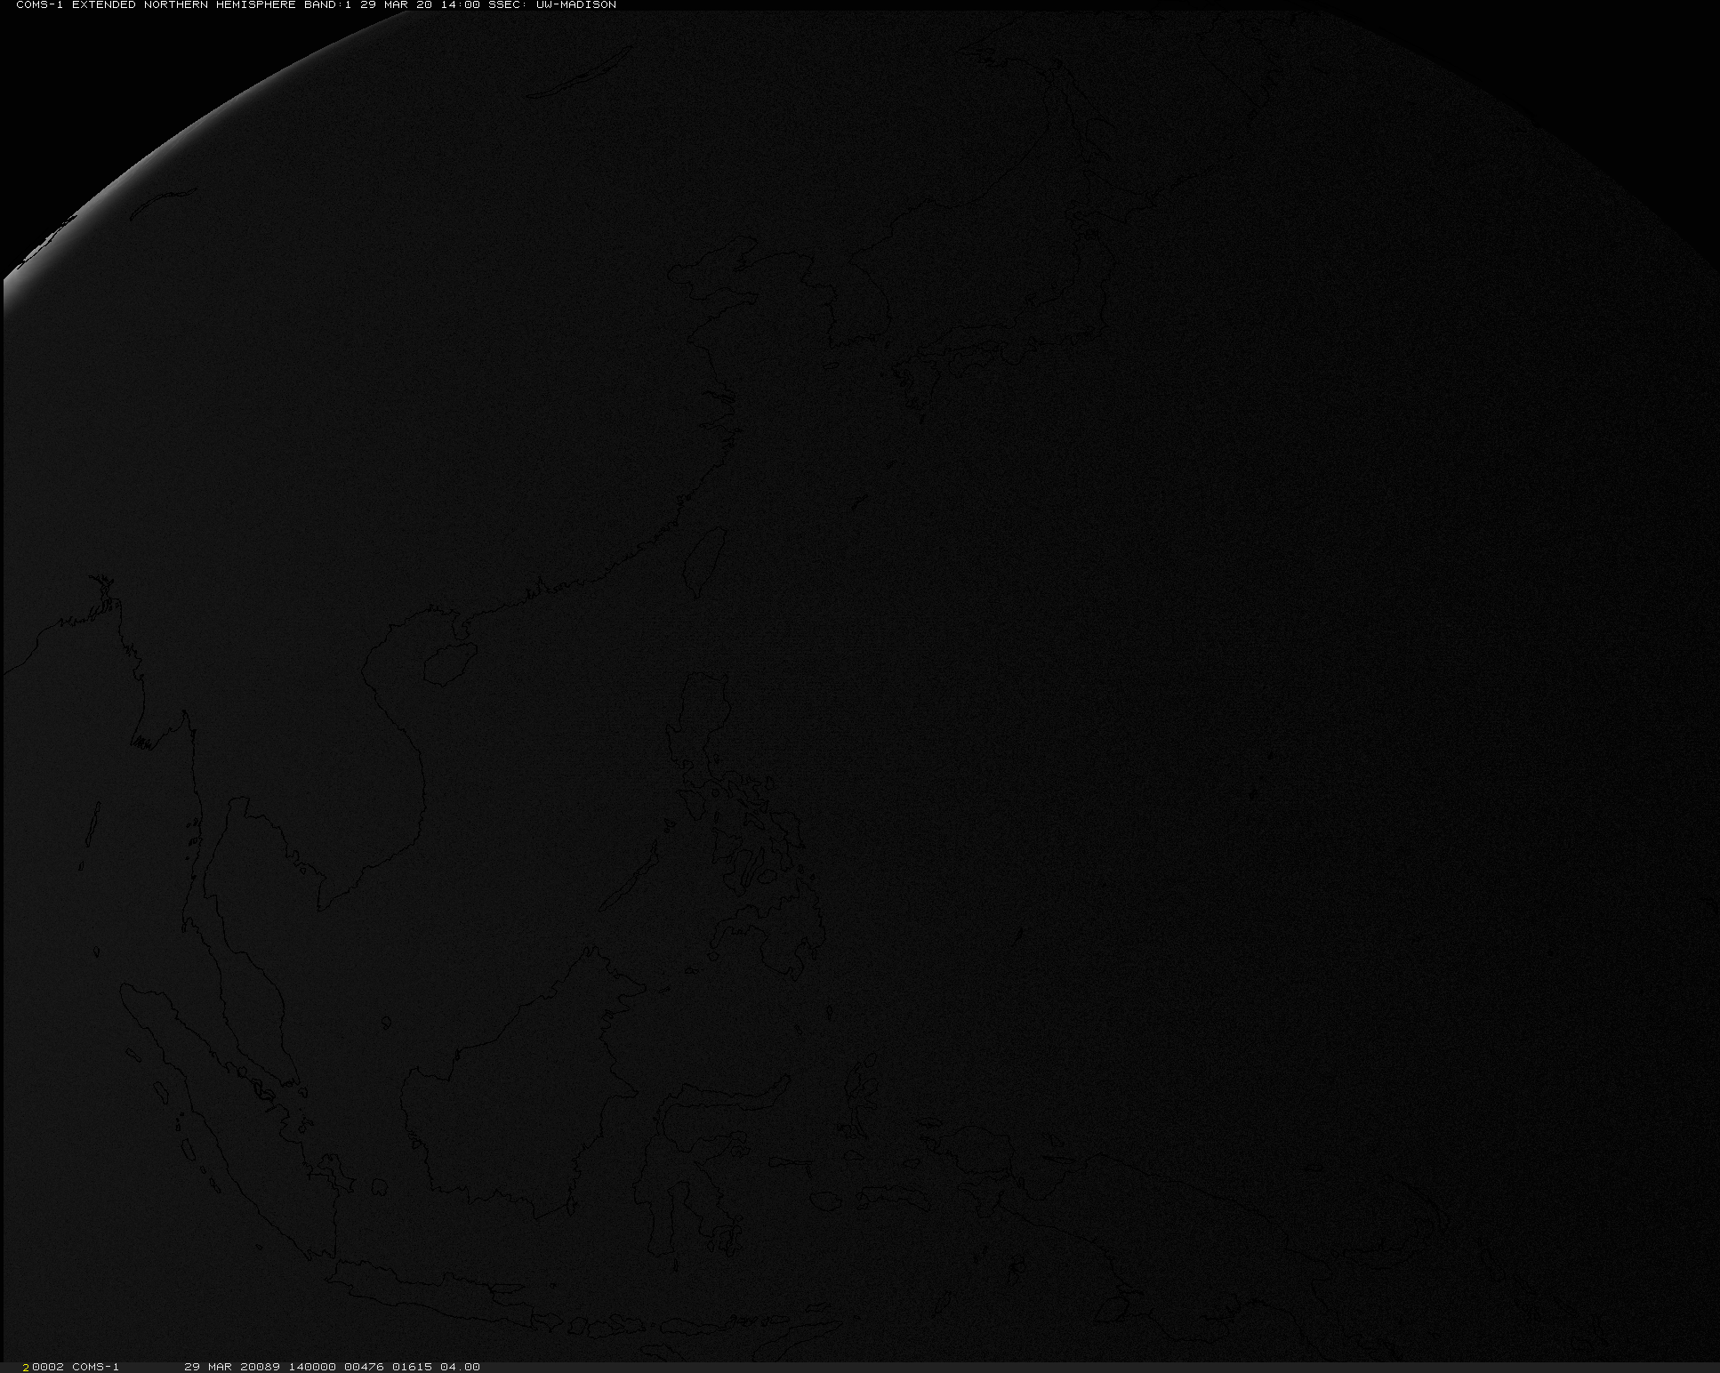1720x1373 pixels.
Task: Click the '04.00' footer value
Action: (460, 1367)
